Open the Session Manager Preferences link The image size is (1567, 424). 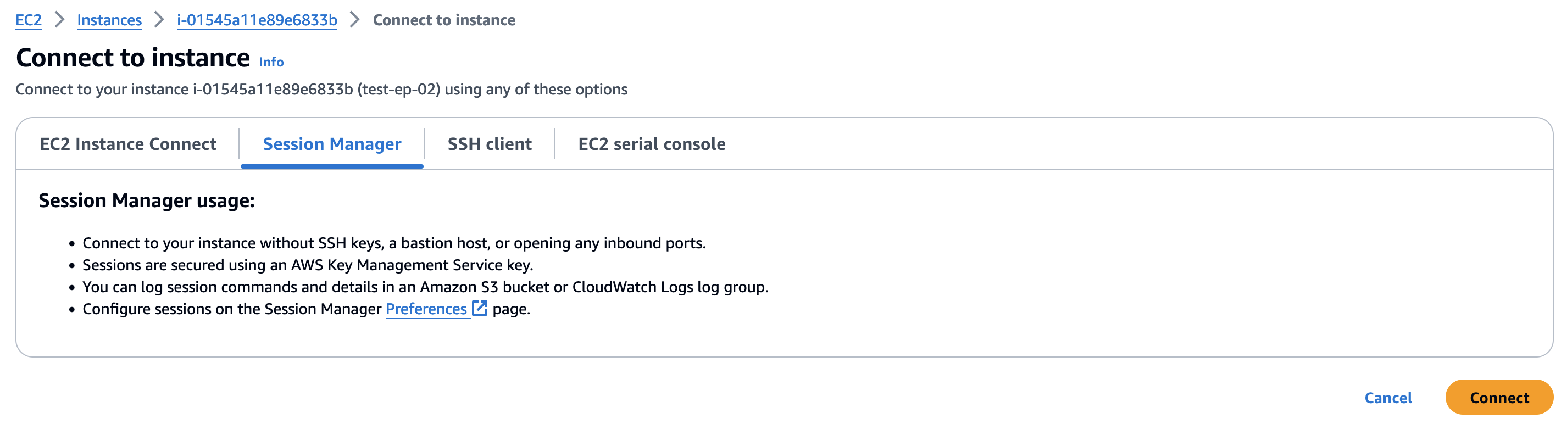(426, 309)
